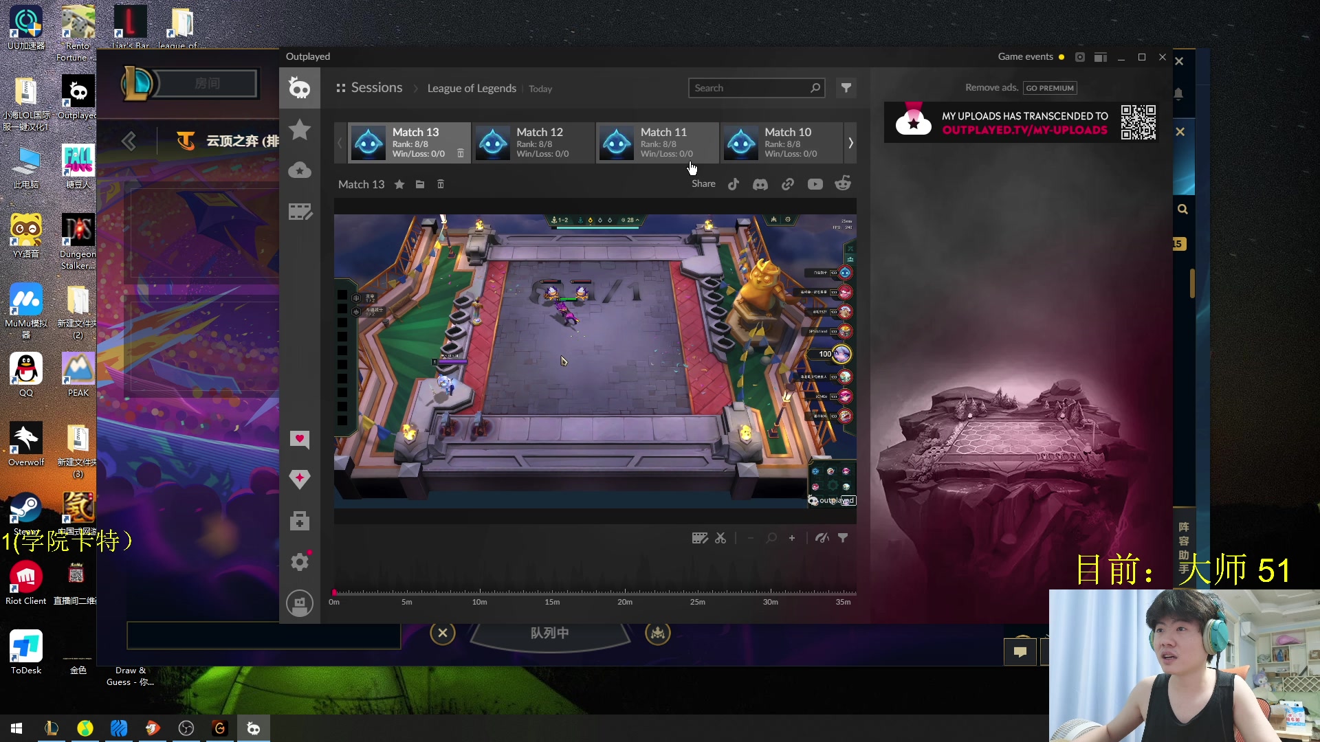Open chat bubble in League client

coord(1020,651)
